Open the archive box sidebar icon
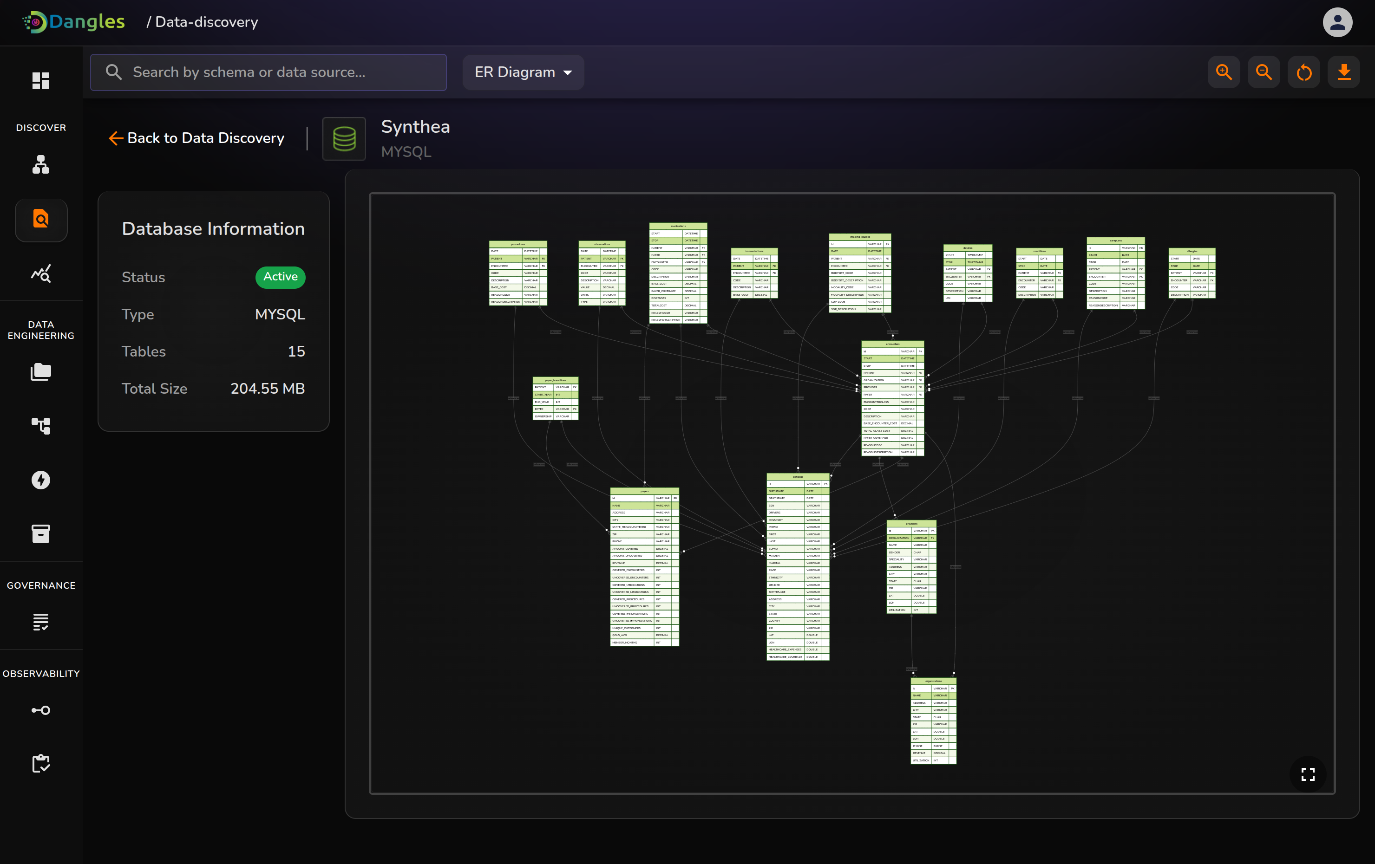 (40, 533)
